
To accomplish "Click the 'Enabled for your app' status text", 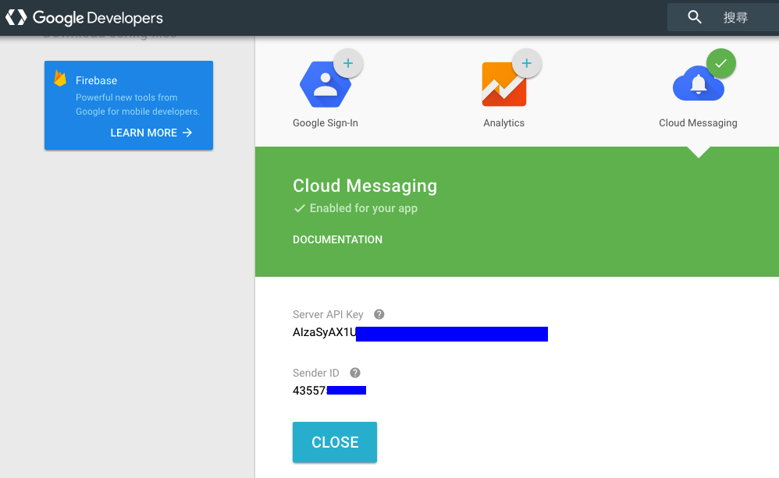I will [x=364, y=208].
